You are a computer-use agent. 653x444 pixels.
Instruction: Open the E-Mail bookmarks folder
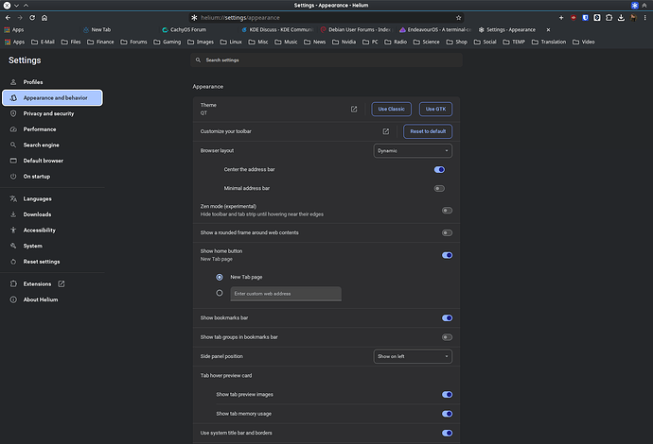pos(43,42)
